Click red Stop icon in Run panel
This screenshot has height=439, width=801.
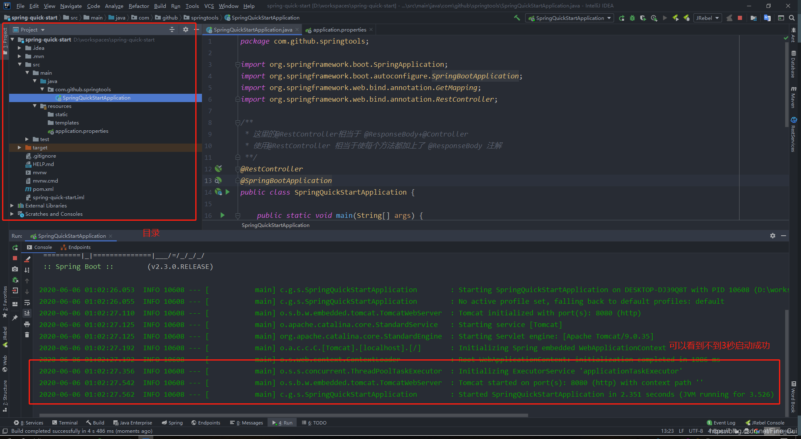click(15, 258)
